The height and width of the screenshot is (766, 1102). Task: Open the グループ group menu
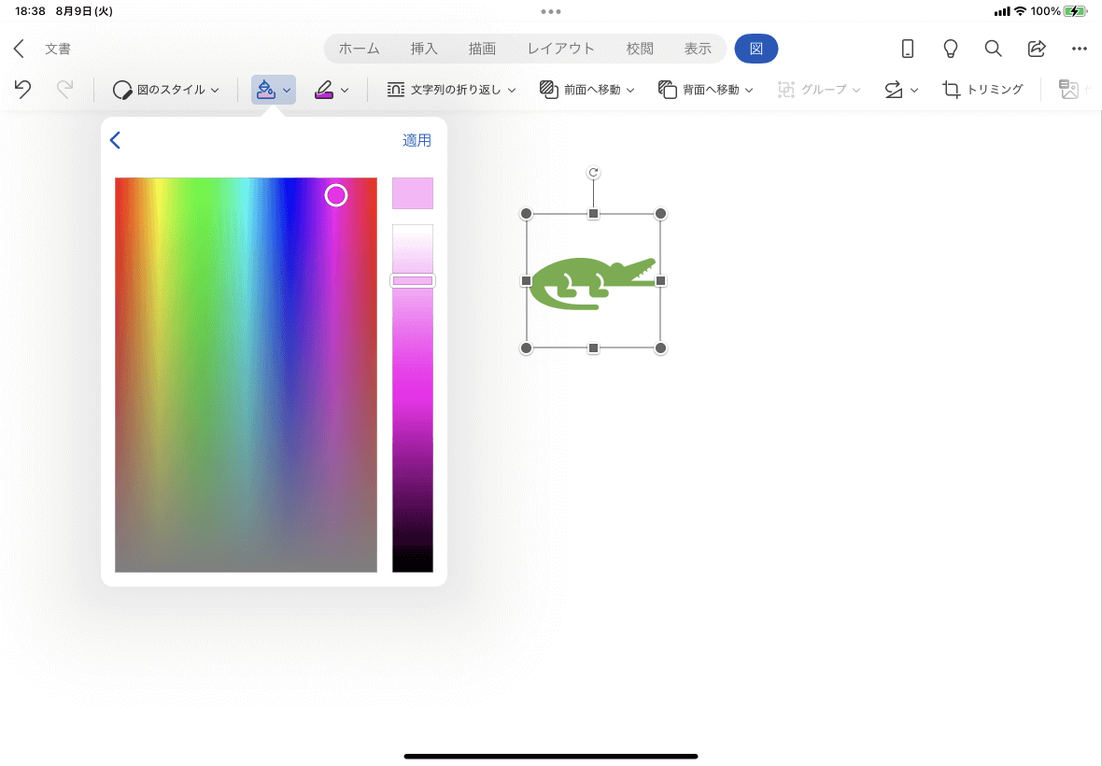[819, 90]
